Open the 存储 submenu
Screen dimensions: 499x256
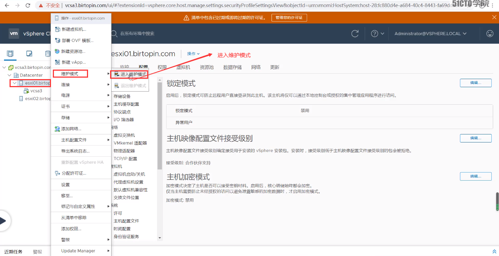click(81, 118)
